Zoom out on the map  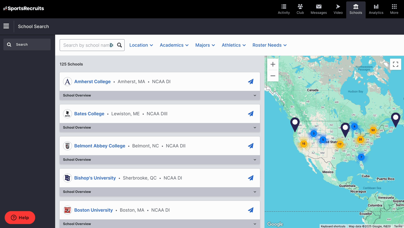tap(273, 76)
